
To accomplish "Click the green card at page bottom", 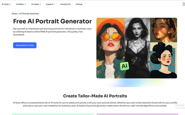I will pyautogui.click(x=53, y=114).
